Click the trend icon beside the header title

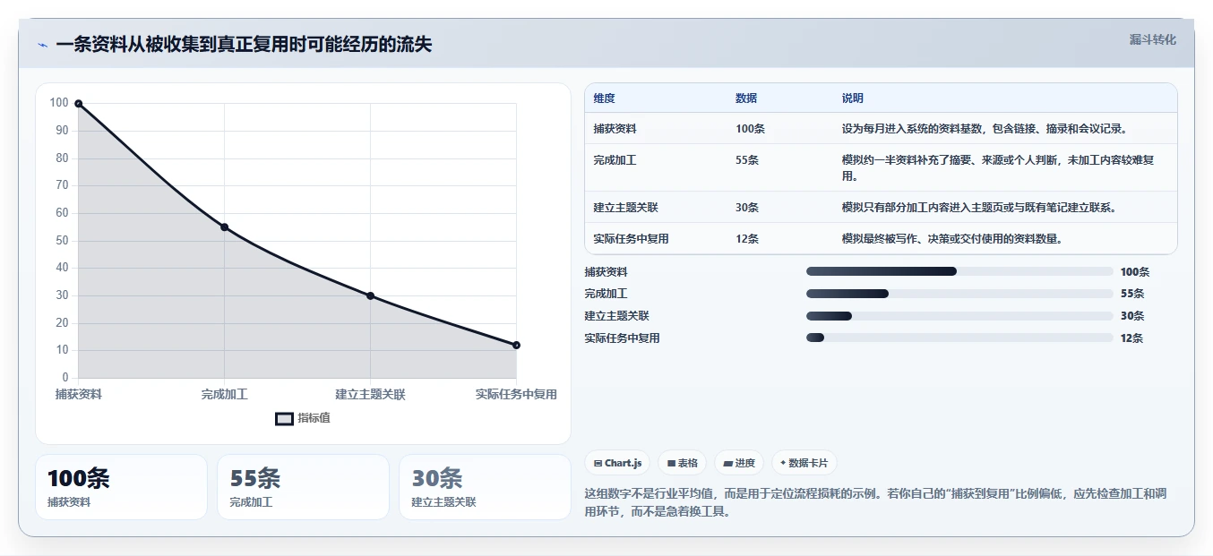[43, 45]
